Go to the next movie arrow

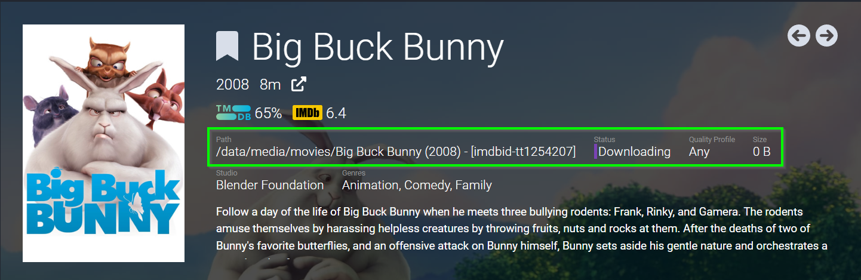tap(827, 36)
